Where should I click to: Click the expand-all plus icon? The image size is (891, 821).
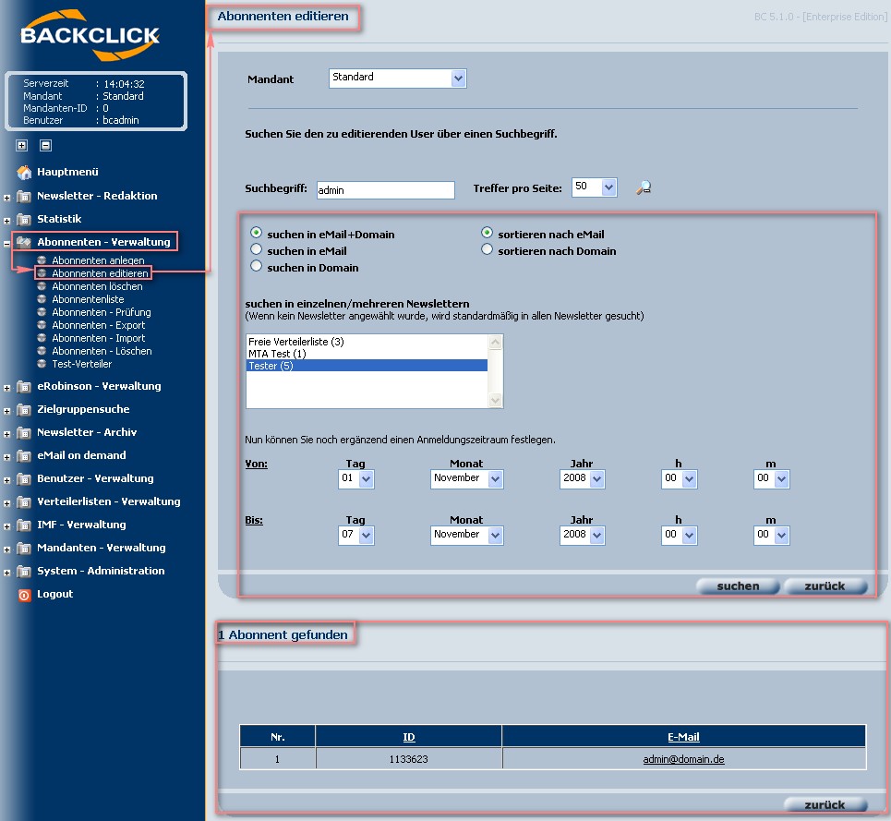coord(22,145)
